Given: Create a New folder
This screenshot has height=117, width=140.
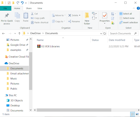Looking at the screenshot, I should (x=87, y=19).
